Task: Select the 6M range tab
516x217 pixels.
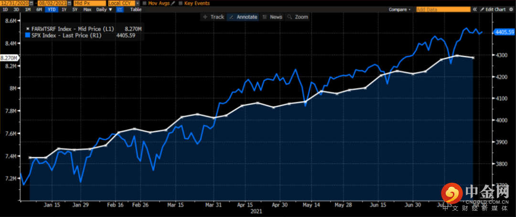Action: 39,10
